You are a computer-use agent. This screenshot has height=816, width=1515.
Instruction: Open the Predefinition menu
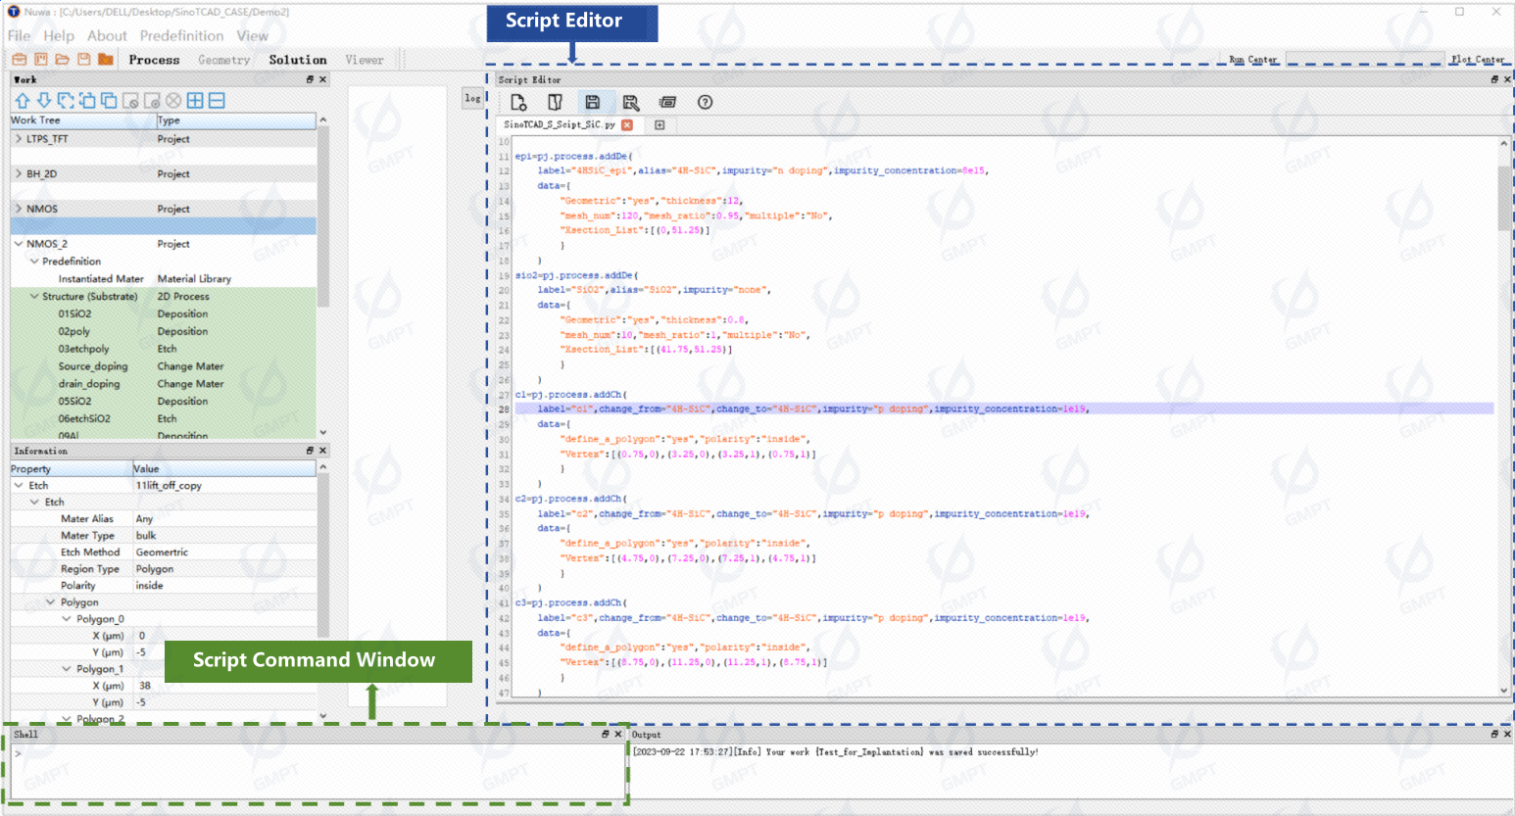[x=181, y=36]
